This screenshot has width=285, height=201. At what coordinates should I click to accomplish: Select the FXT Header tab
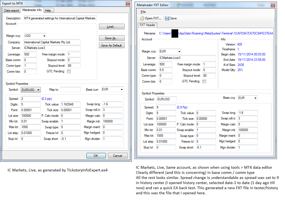tap(147, 25)
